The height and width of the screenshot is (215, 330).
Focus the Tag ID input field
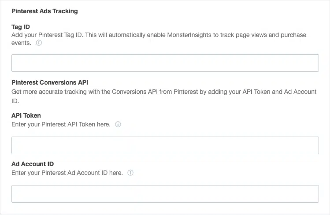click(165, 63)
